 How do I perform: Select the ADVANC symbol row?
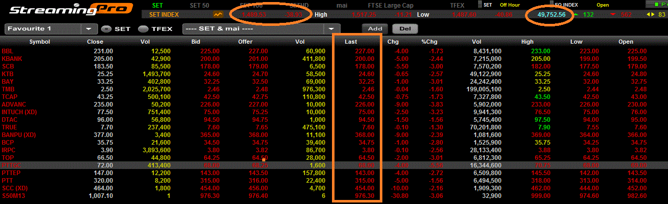(334, 105)
